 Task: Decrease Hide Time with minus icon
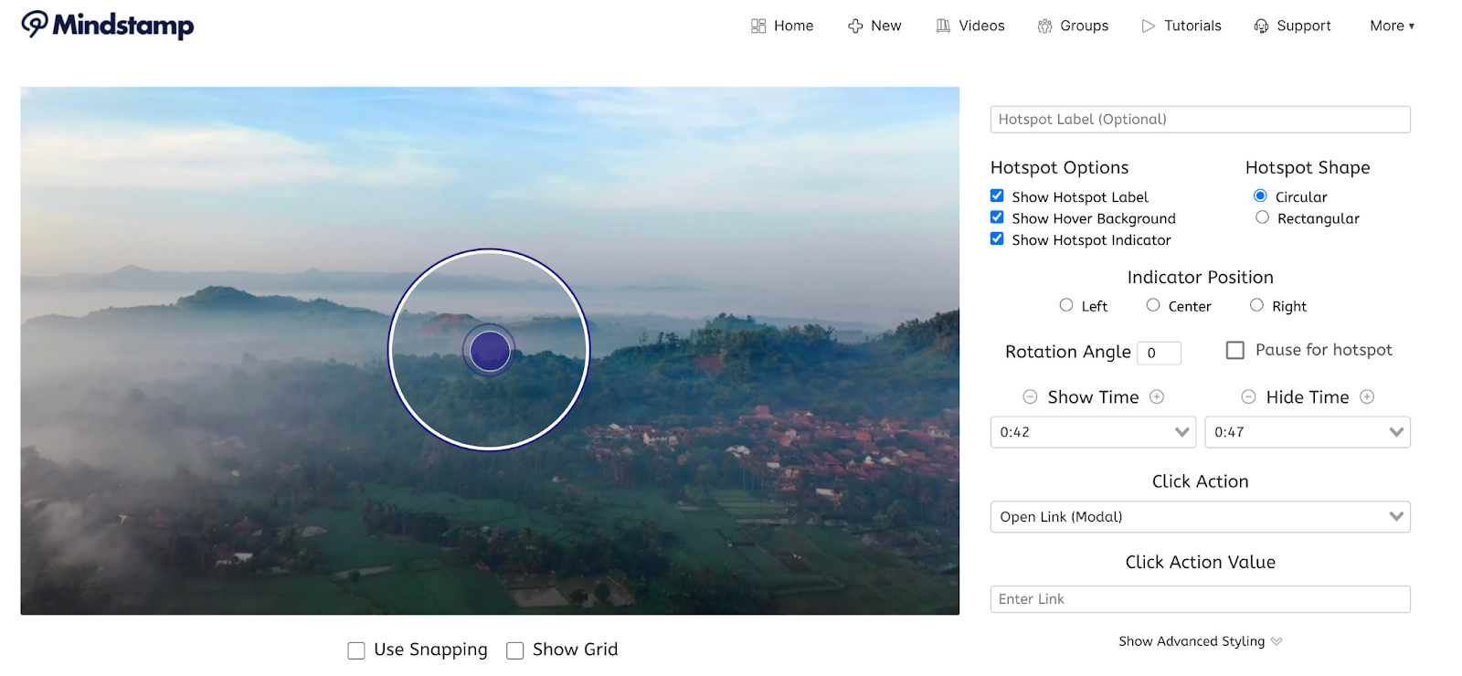(x=1248, y=396)
